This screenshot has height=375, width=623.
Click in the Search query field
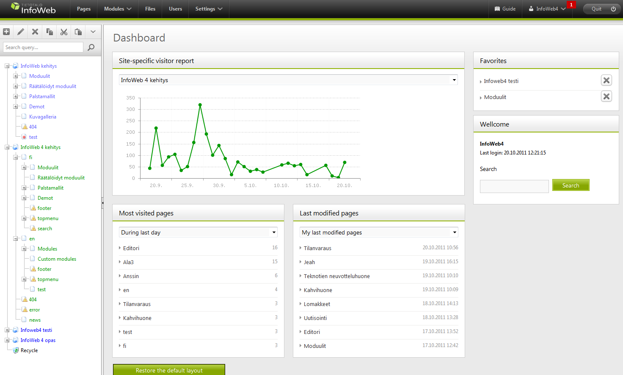[43, 47]
